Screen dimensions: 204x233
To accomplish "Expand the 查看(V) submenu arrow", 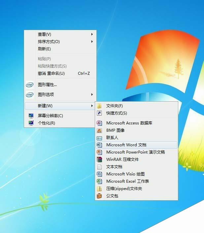I will (92, 34).
